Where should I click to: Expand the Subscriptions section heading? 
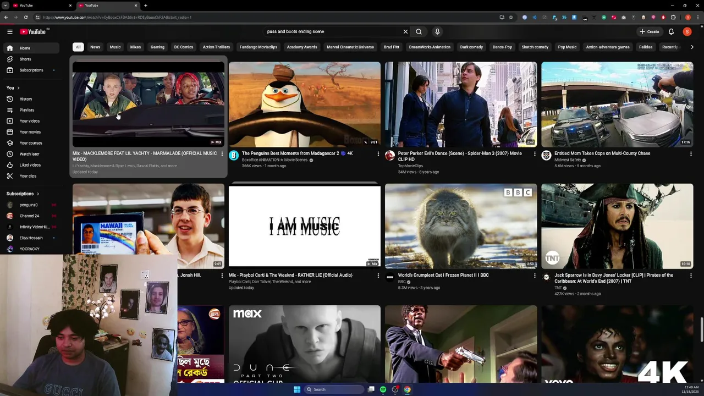23,194
